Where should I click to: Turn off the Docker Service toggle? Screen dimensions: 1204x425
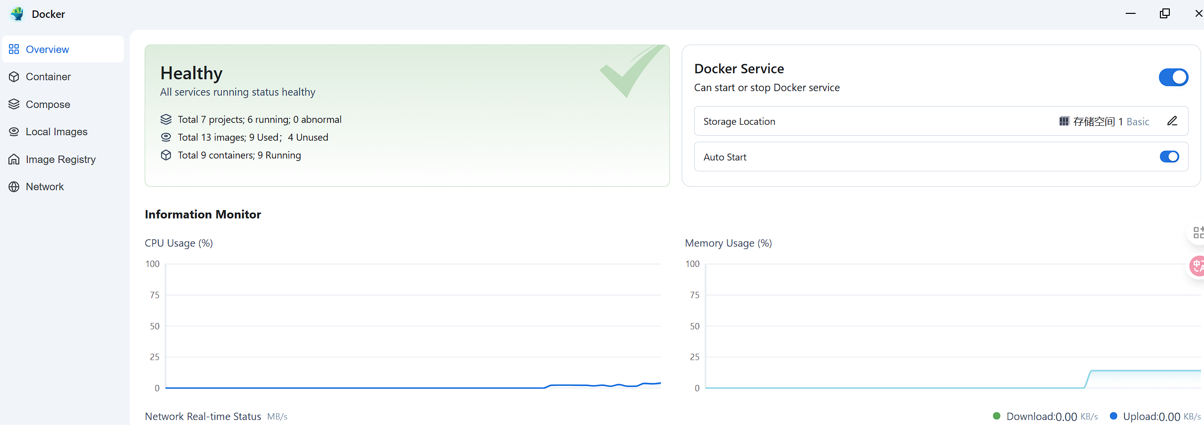point(1173,77)
